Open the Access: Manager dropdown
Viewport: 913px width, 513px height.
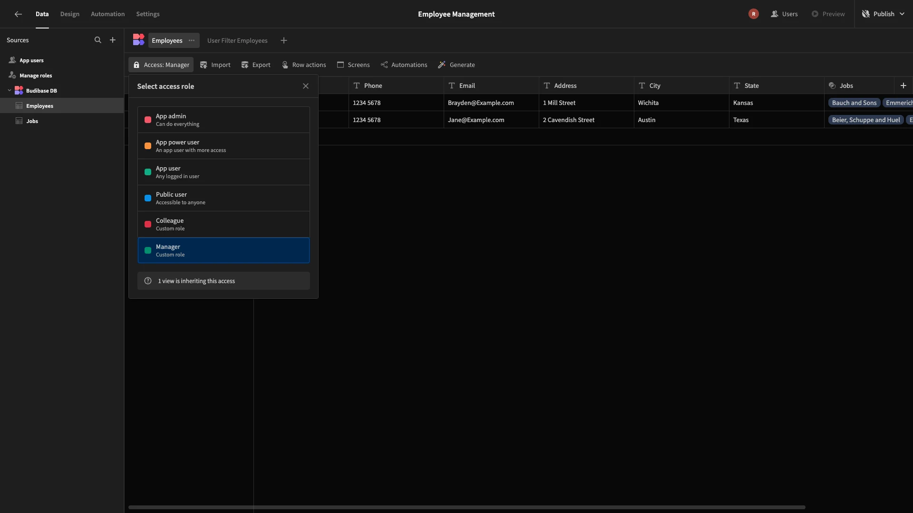pyautogui.click(x=161, y=65)
